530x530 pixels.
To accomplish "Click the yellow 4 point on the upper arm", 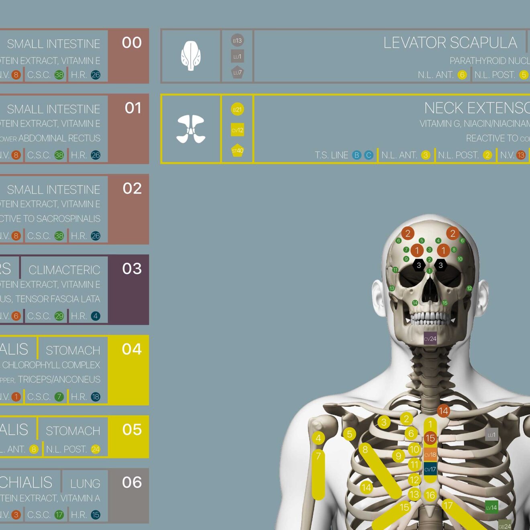I will coord(318,438).
